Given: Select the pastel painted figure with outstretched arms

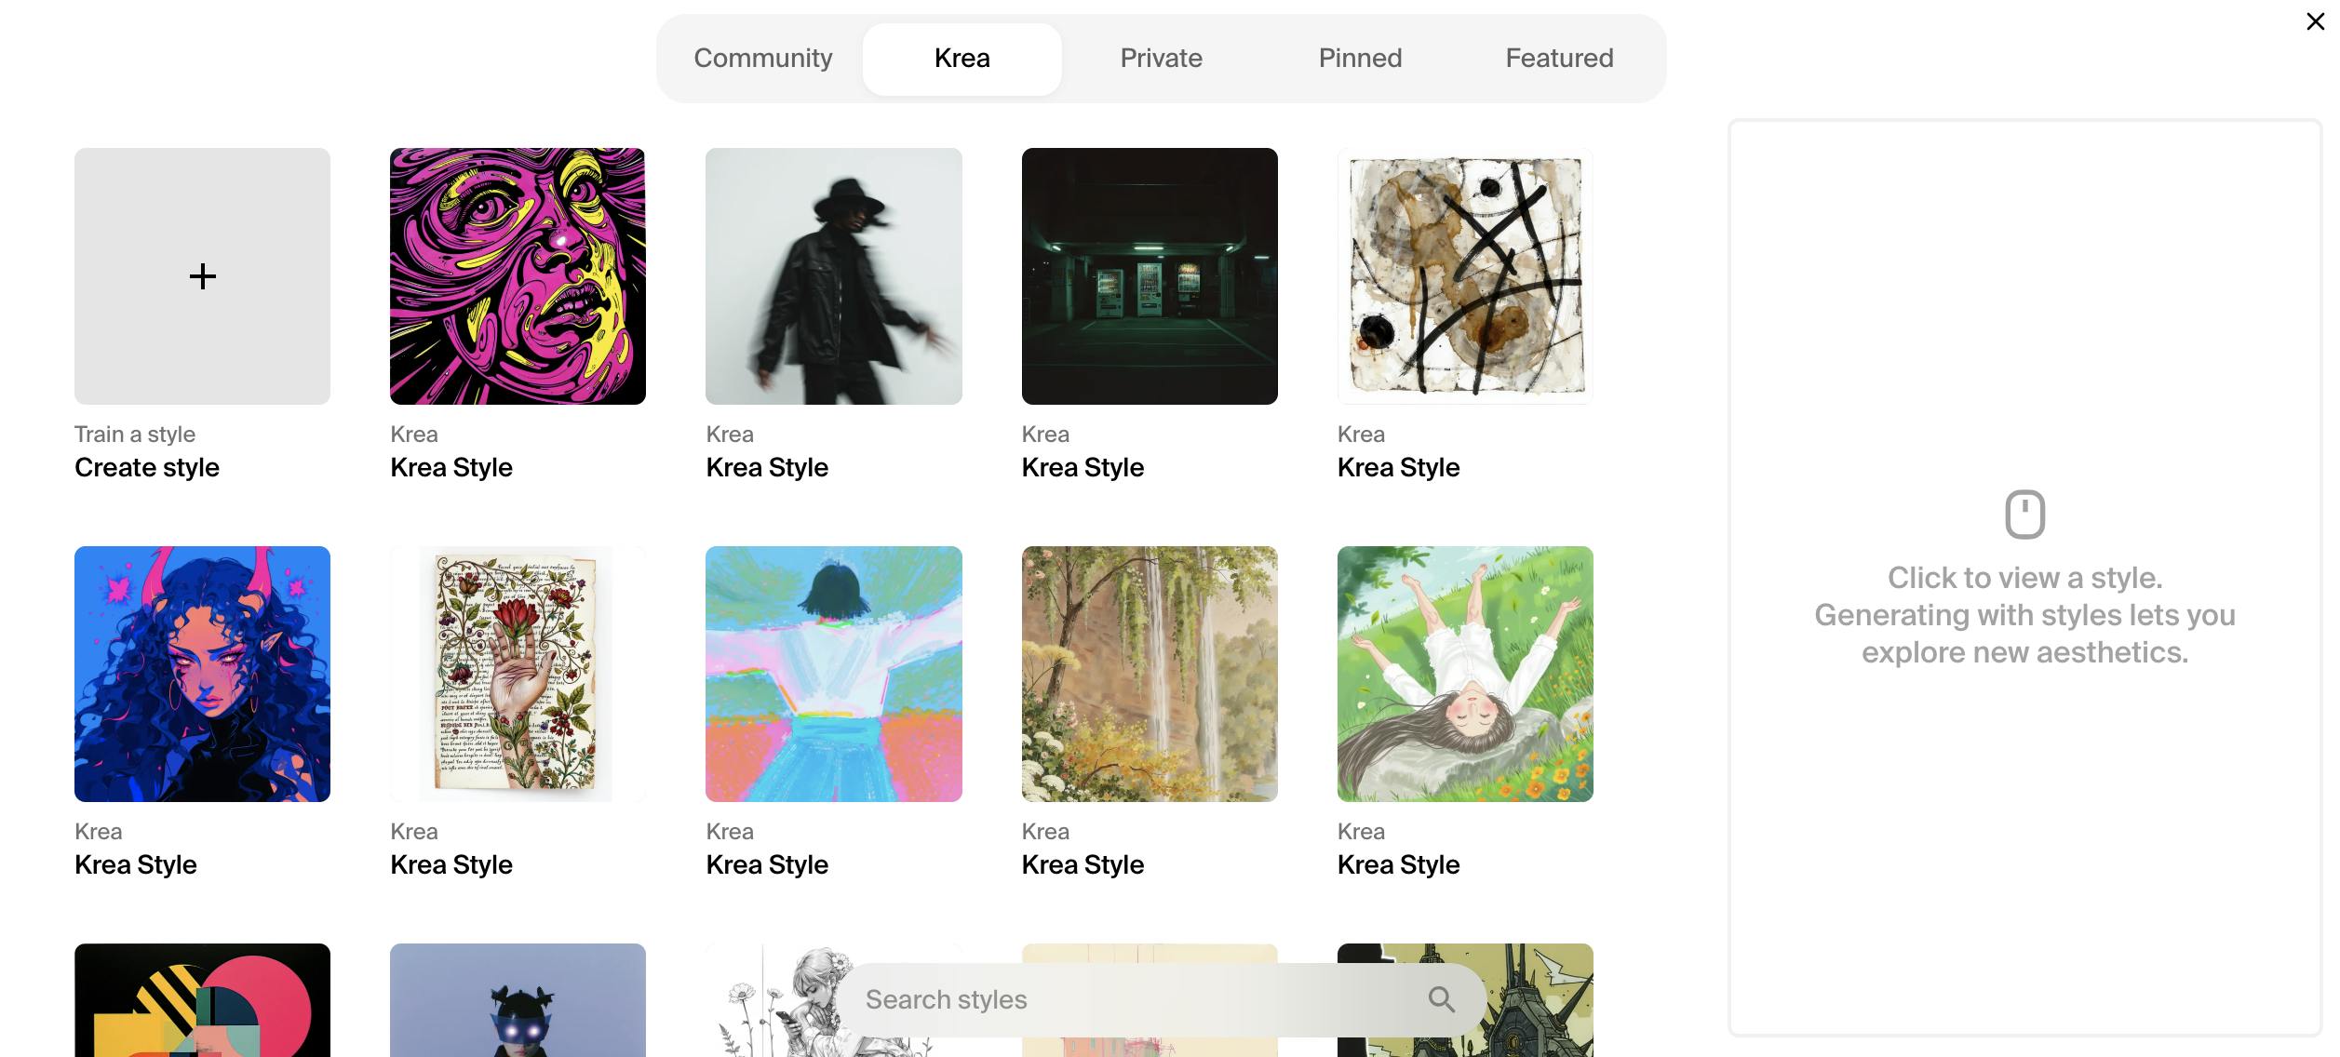Looking at the screenshot, I should 833,674.
